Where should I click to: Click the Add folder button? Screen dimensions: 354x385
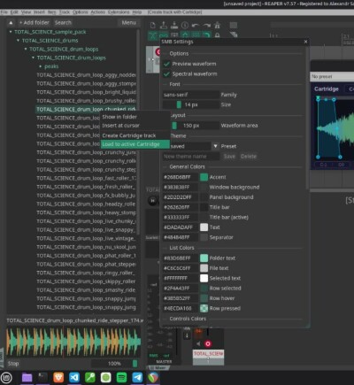35,22
